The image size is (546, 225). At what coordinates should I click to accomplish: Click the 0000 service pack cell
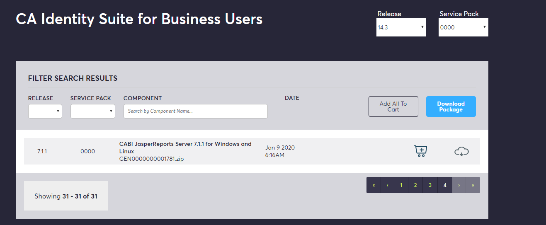click(x=88, y=151)
